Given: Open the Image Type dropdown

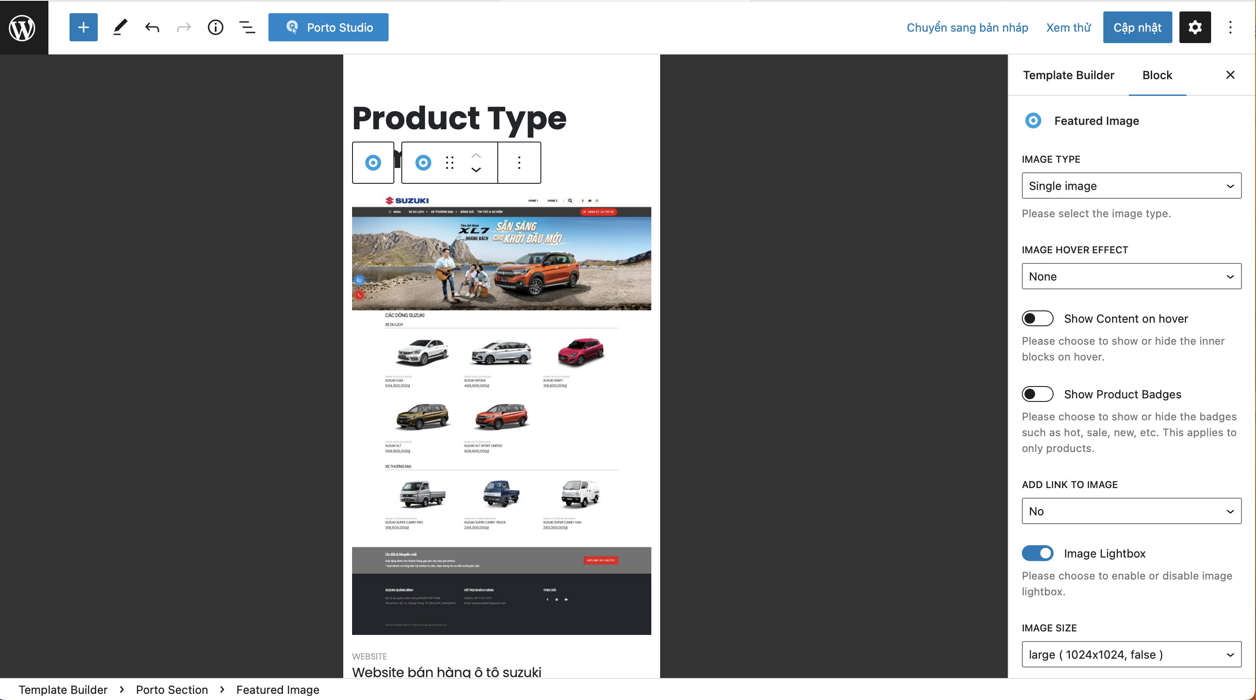Looking at the screenshot, I should pyautogui.click(x=1131, y=186).
